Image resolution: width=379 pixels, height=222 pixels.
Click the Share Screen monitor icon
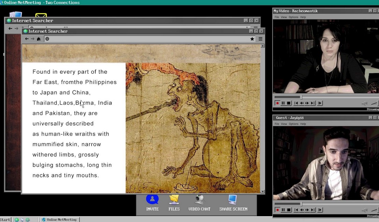(233, 199)
